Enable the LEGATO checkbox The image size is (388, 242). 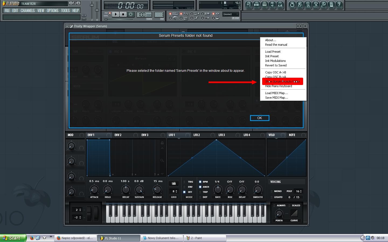pos(272,197)
